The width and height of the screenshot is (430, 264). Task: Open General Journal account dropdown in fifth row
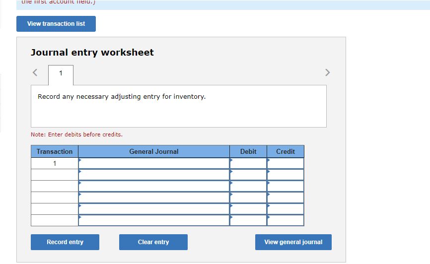[154, 209]
